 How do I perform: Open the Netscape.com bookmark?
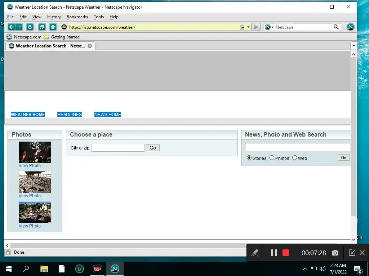coord(24,37)
